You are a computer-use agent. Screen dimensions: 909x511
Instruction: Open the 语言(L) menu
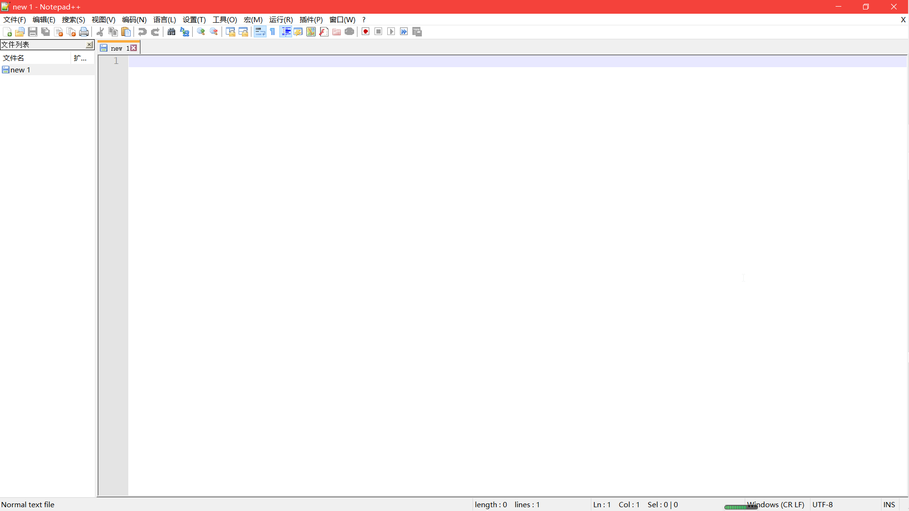164,19
